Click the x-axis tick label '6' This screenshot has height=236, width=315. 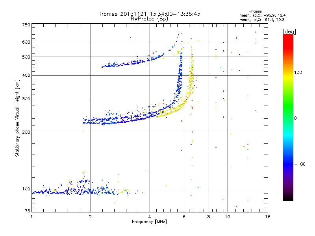pyautogui.click(x=184, y=217)
